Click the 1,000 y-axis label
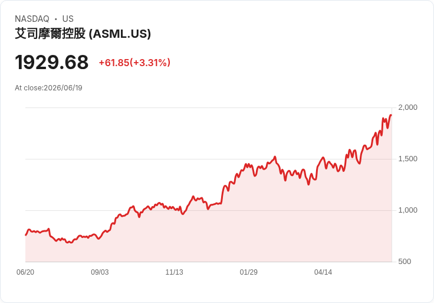The height and width of the screenshot is (303, 434). [407, 210]
